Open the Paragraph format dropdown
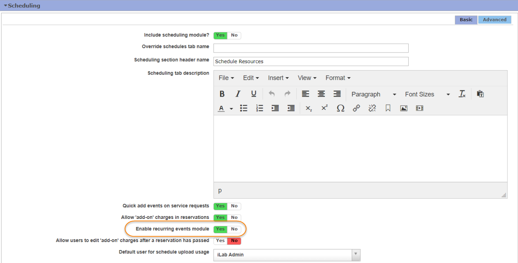 pos(373,94)
